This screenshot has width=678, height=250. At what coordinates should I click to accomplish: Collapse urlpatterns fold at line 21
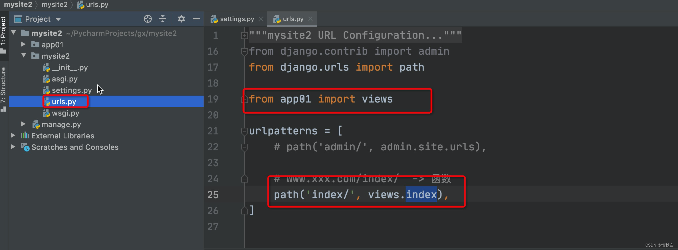(244, 131)
